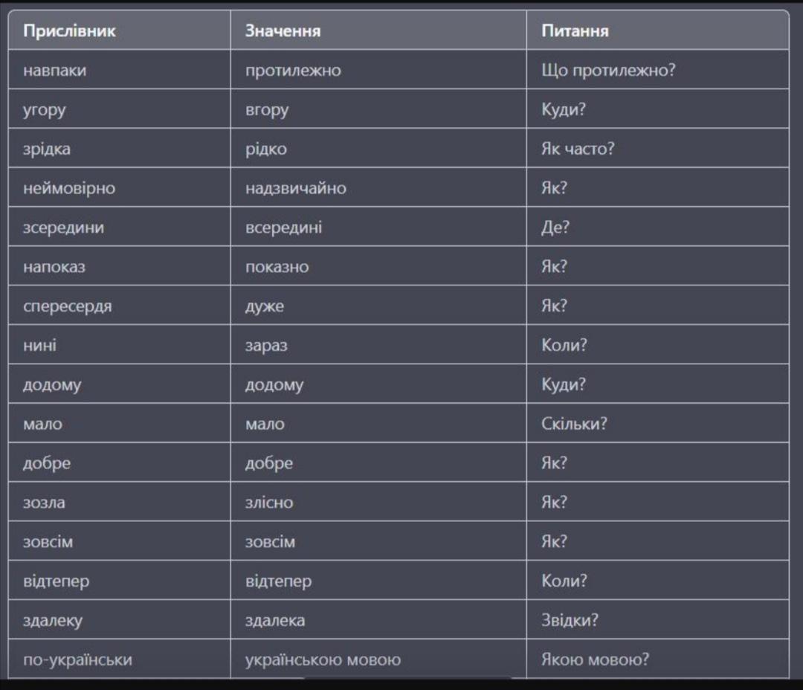803x690 pixels.
Task: Select the "угору" cell
Action: tap(45, 110)
